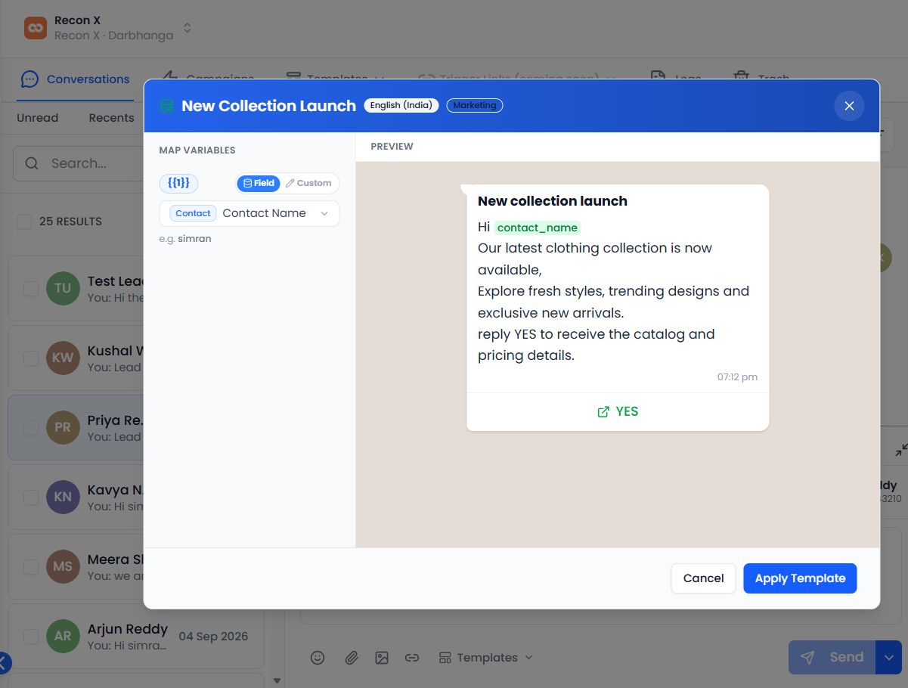Click the Apply Template button
908x688 pixels.
[800, 578]
